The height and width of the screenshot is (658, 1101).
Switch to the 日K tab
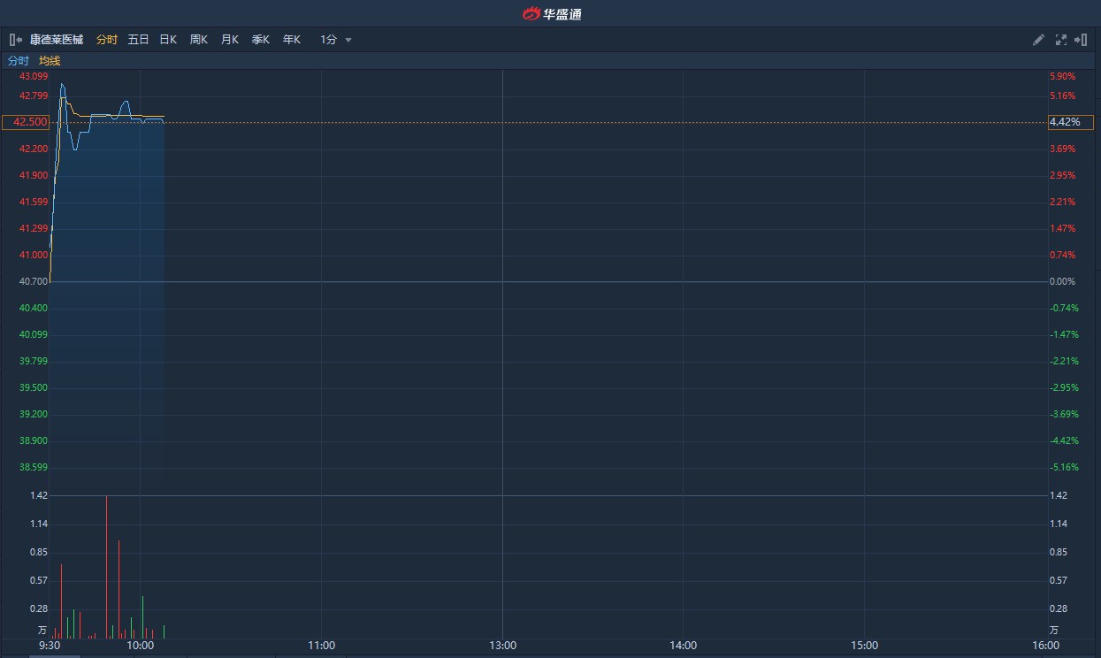[168, 40]
